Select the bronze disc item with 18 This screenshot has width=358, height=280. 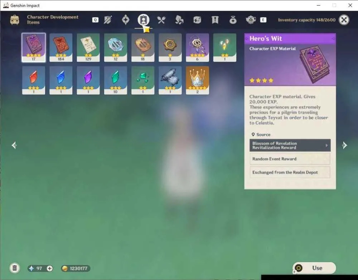coord(143,48)
